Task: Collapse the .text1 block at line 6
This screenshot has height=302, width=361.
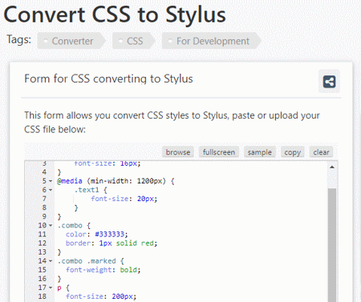Action: pyautogui.click(x=51, y=190)
